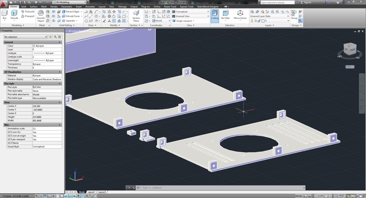This screenshot has width=366, height=198.
Task: Switch to the Solid ribbon tab
Action: click(24, 6)
